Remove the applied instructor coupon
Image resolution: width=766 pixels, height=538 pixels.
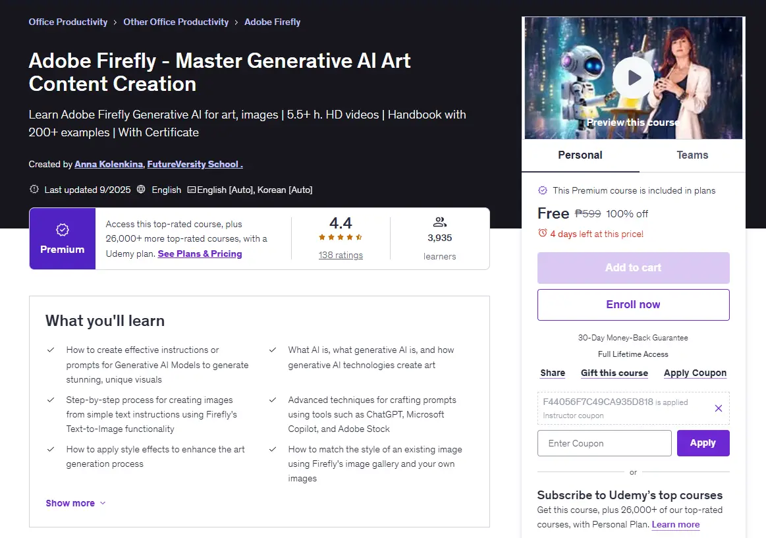click(x=718, y=408)
